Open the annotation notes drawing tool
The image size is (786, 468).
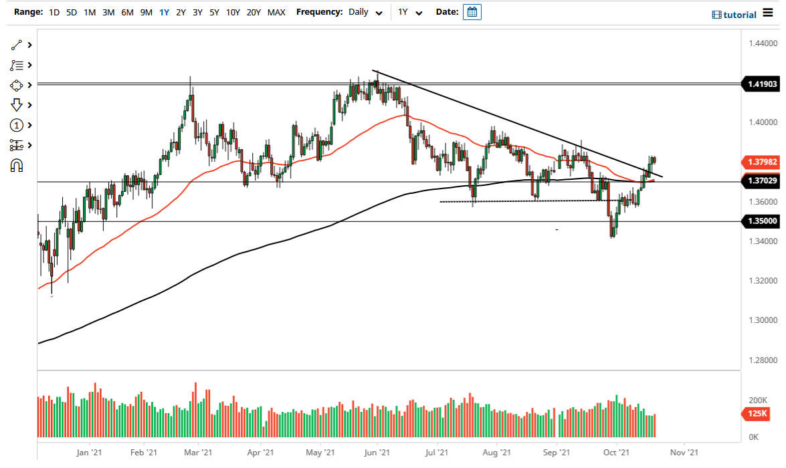17,65
